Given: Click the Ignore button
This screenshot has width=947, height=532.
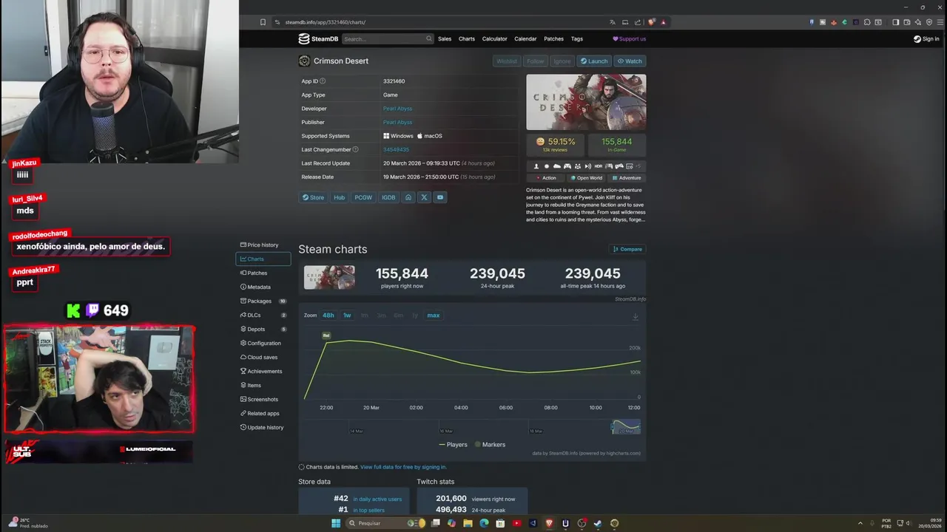Looking at the screenshot, I should pos(562,61).
